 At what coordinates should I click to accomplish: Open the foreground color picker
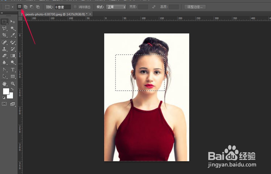point(6,91)
